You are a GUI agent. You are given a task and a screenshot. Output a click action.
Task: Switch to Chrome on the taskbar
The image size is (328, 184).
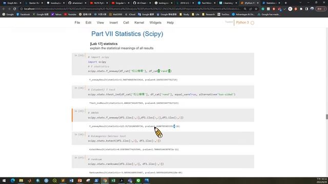coord(105,180)
